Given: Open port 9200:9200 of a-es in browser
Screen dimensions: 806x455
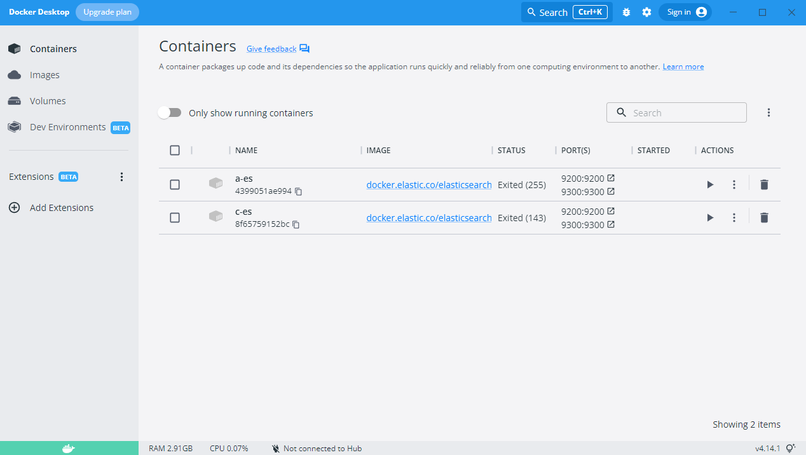Looking at the screenshot, I should [611, 178].
